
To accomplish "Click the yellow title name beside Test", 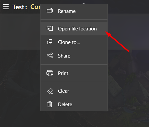I will [35, 7].
